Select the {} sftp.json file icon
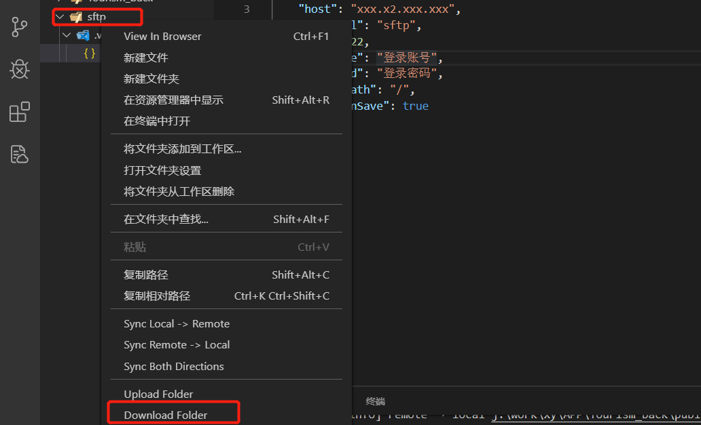 pyautogui.click(x=89, y=54)
